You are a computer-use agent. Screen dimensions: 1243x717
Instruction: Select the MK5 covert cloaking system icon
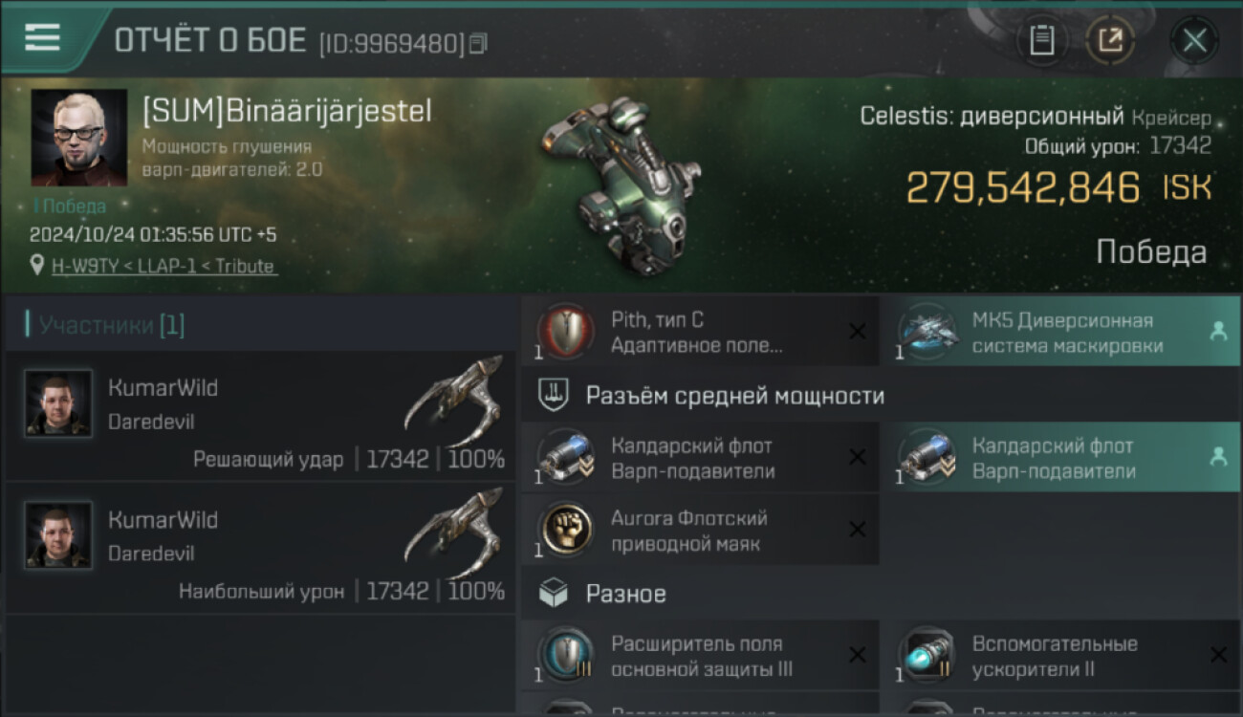(x=927, y=333)
